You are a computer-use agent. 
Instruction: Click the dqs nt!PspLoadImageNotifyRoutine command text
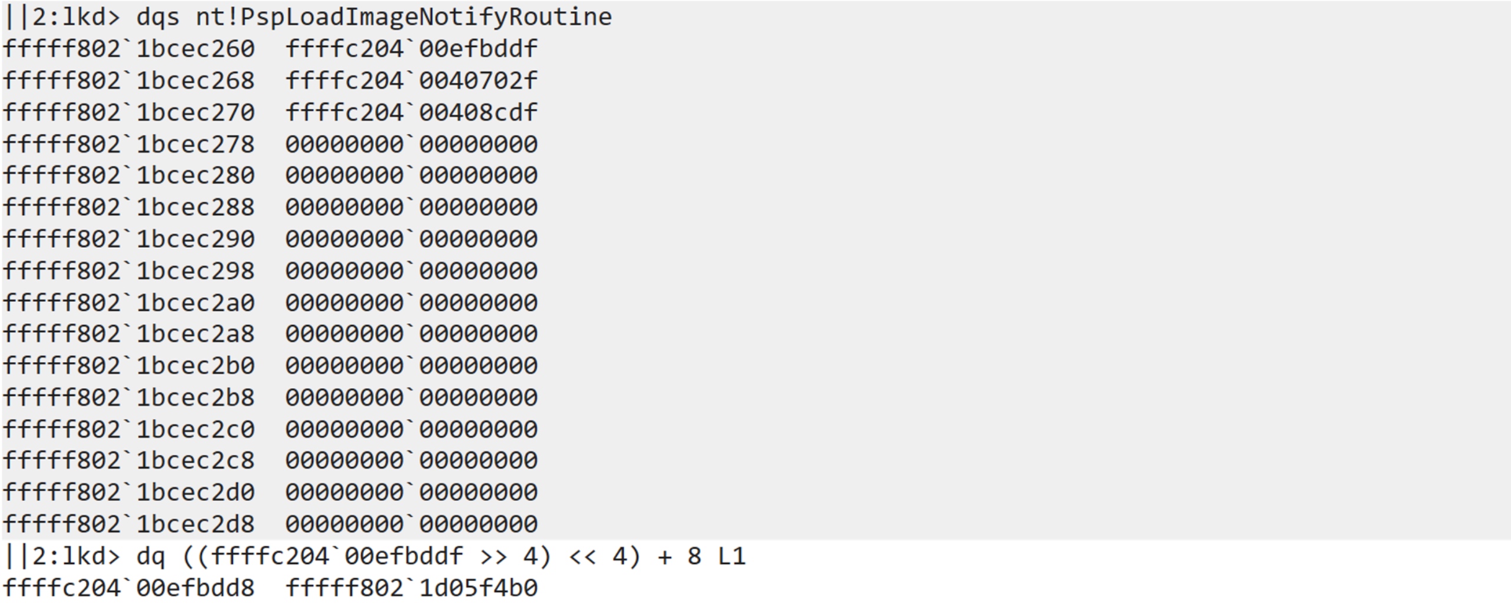tap(374, 17)
